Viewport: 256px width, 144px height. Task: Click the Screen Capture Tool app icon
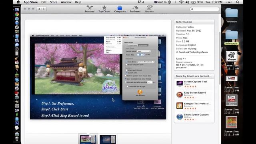coord(180,84)
